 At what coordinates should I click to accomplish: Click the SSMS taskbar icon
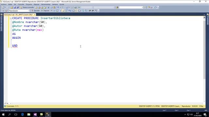48,114
